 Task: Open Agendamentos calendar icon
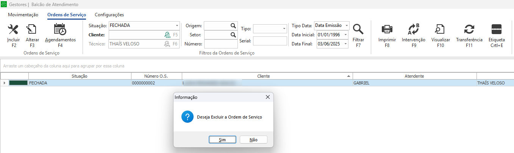pos(60,30)
